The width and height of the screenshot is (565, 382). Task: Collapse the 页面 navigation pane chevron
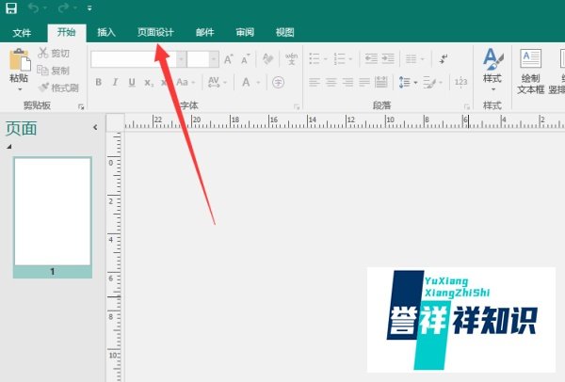click(x=95, y=127)
